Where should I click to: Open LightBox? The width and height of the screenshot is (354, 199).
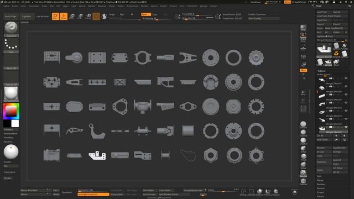tap(27, 16)
